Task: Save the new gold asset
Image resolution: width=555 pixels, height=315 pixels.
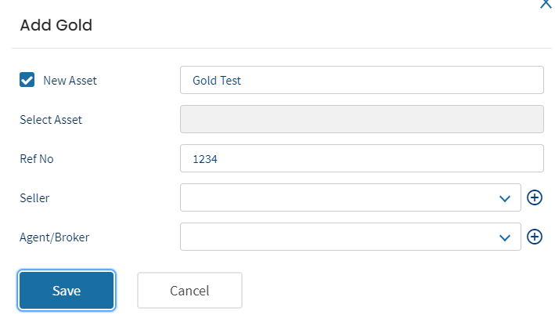Action: coord(67,291)
